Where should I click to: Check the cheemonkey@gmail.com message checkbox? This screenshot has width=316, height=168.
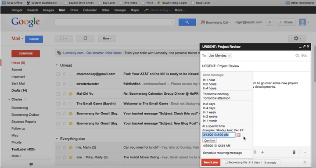[58, 74]
